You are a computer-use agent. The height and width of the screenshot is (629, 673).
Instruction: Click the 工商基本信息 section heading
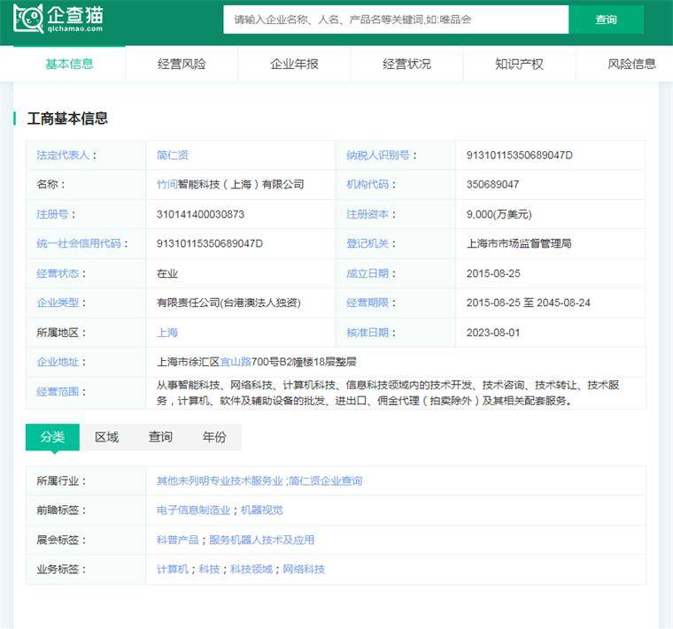coord(67,119)
